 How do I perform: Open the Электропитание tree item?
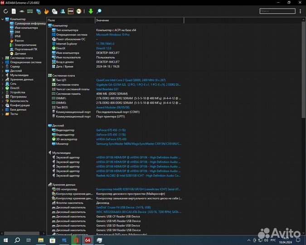23,45
